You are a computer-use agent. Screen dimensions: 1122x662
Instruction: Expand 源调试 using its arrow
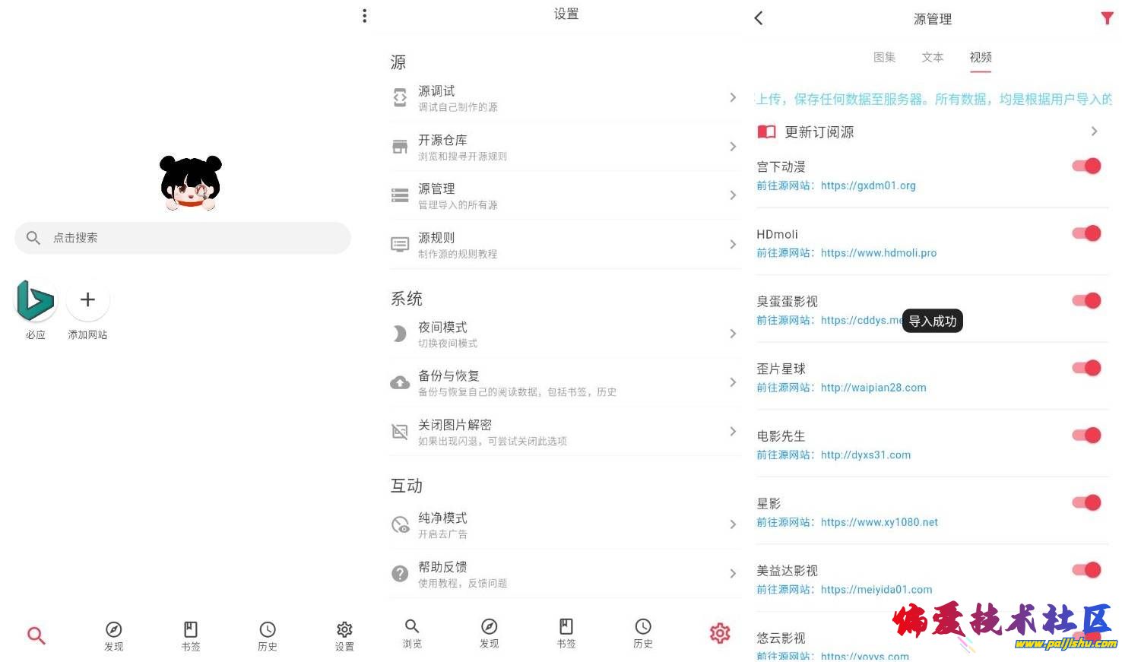coord(733,97)
